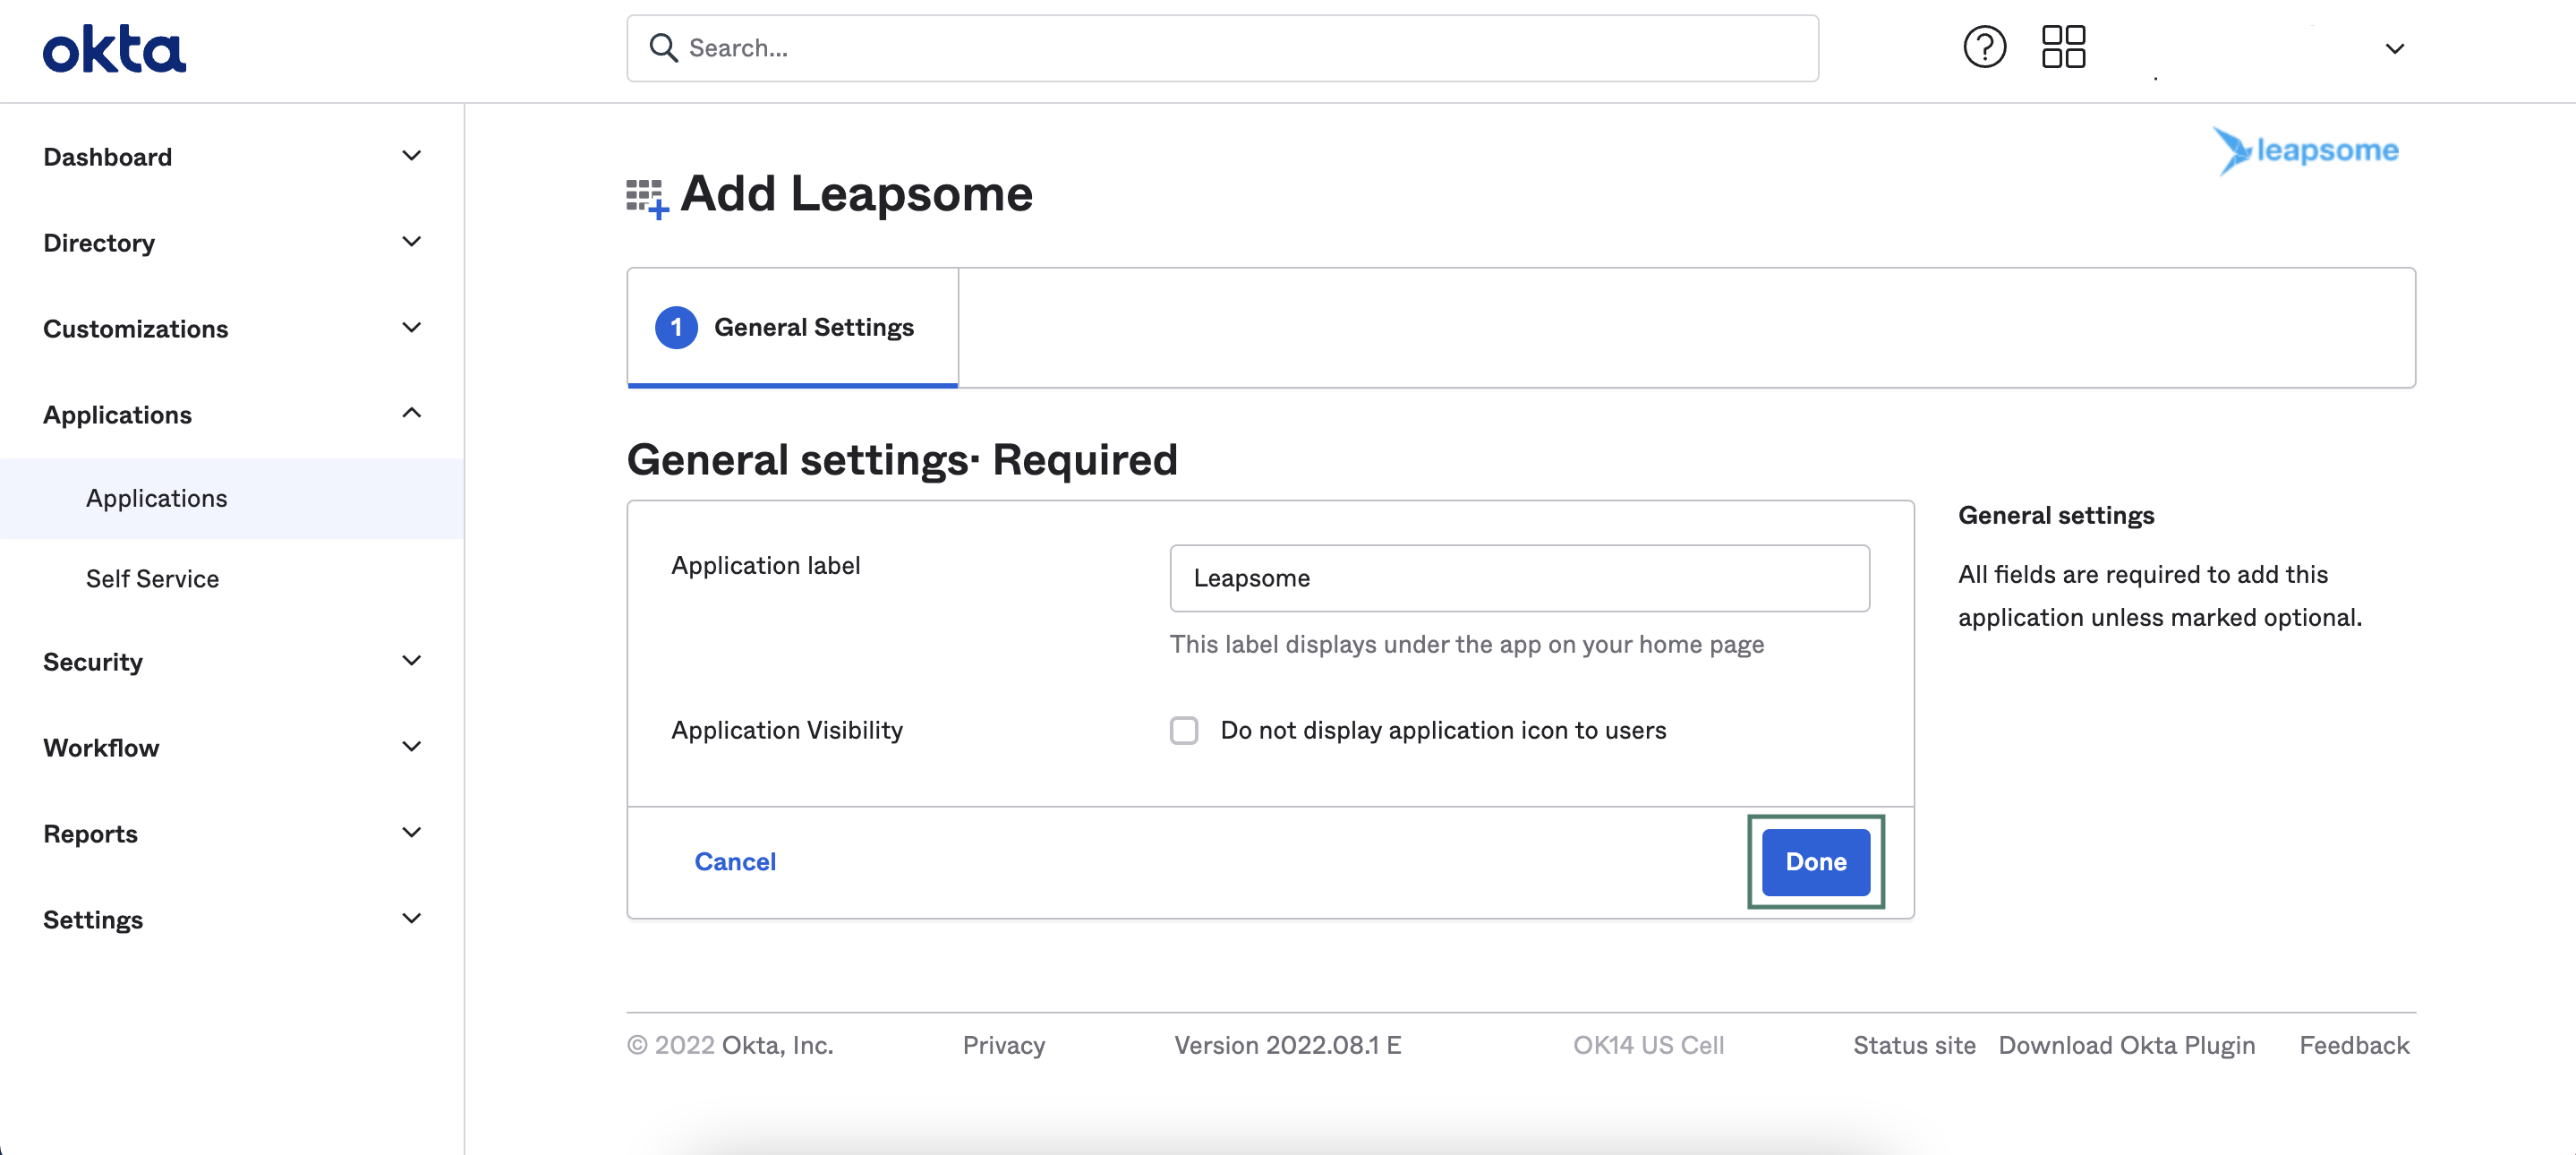2576x1155 pixels.
Task: Expand the Settings menu chevron
Action: point(411,919)
